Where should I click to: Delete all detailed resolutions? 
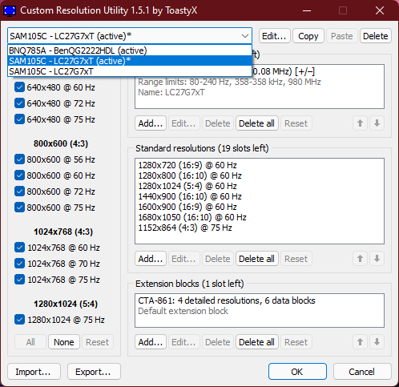click(256, 123)
